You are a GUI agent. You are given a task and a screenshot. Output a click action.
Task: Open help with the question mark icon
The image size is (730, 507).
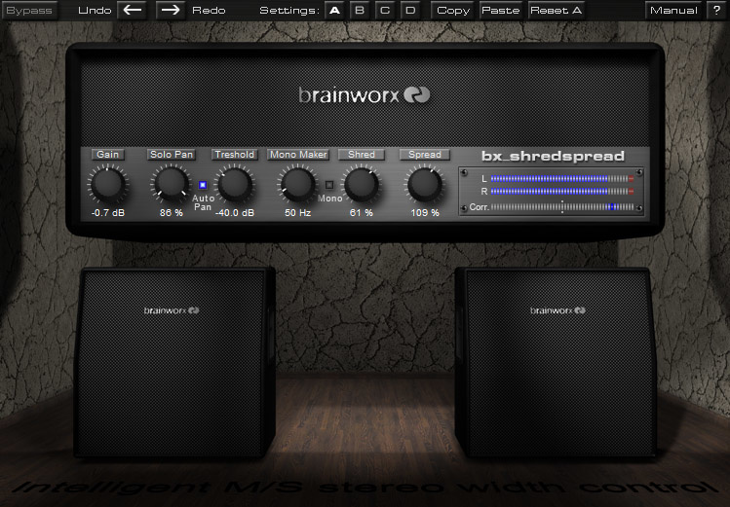[717, 11]
